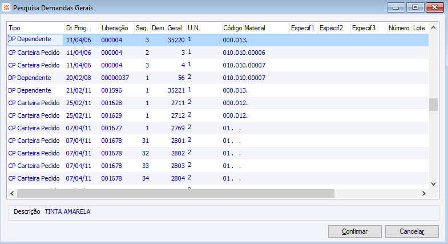Click the Confirmar button

[x=354, y=231]
